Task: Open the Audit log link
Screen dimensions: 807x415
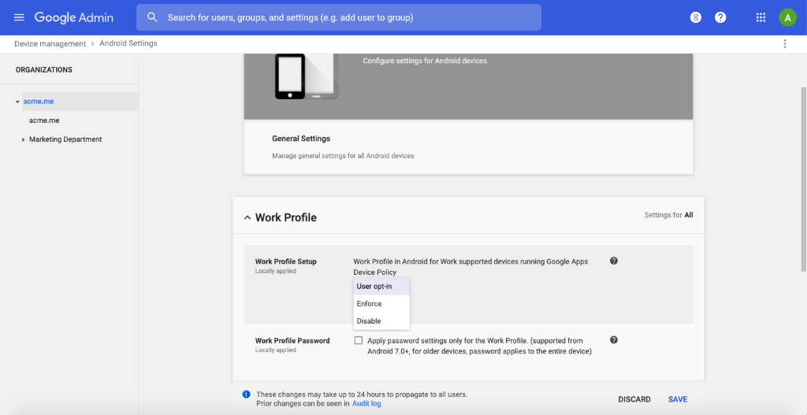Action: 366,404
